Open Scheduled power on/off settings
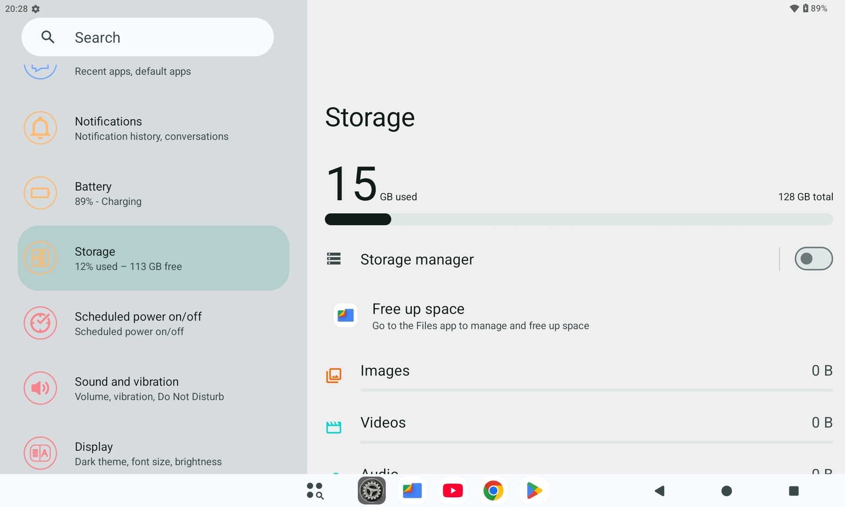845x507 pixels. (138, 323)
